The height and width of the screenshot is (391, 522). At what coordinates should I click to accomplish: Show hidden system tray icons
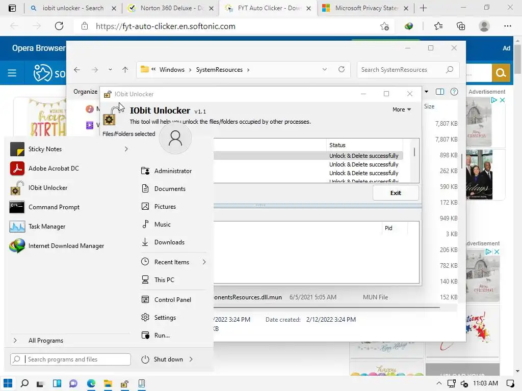[439, 383]
